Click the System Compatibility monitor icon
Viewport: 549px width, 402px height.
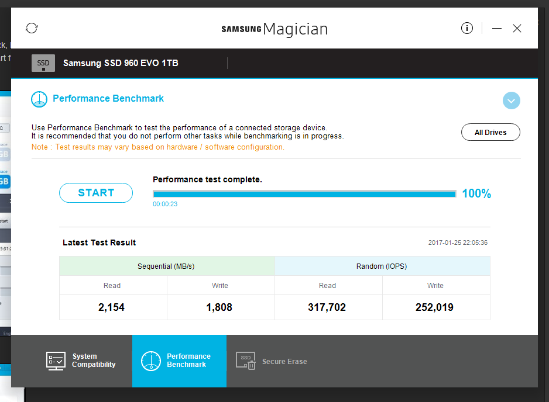[56, 361]
